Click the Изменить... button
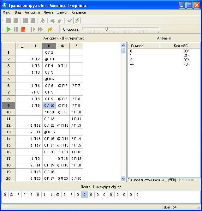The height and width of the screenshot is (211, 202). click(x=188, y=180)
